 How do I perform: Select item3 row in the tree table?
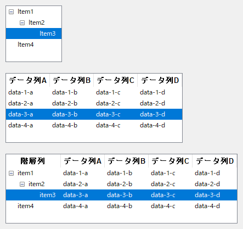pos(121,195)
